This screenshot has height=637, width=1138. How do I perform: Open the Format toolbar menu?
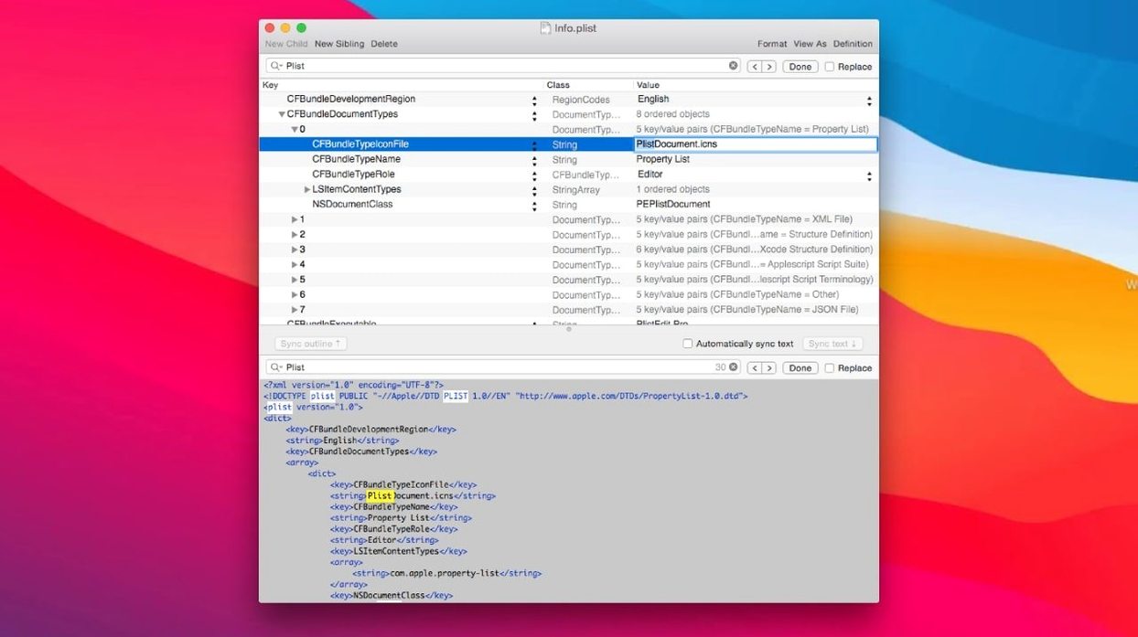tap(772, 44)
